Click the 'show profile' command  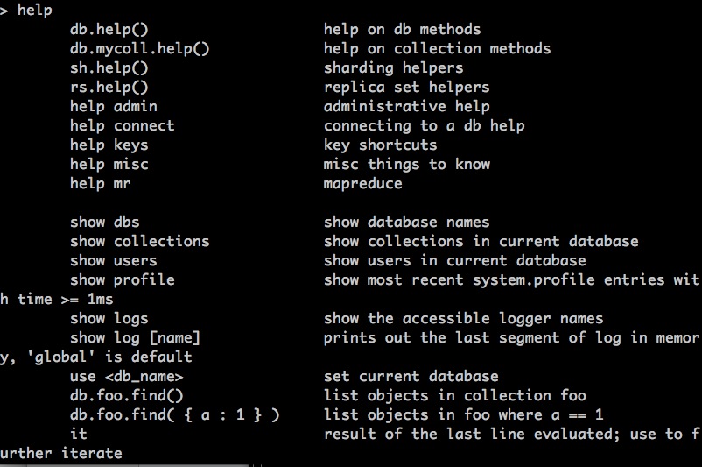pos(123,279)
